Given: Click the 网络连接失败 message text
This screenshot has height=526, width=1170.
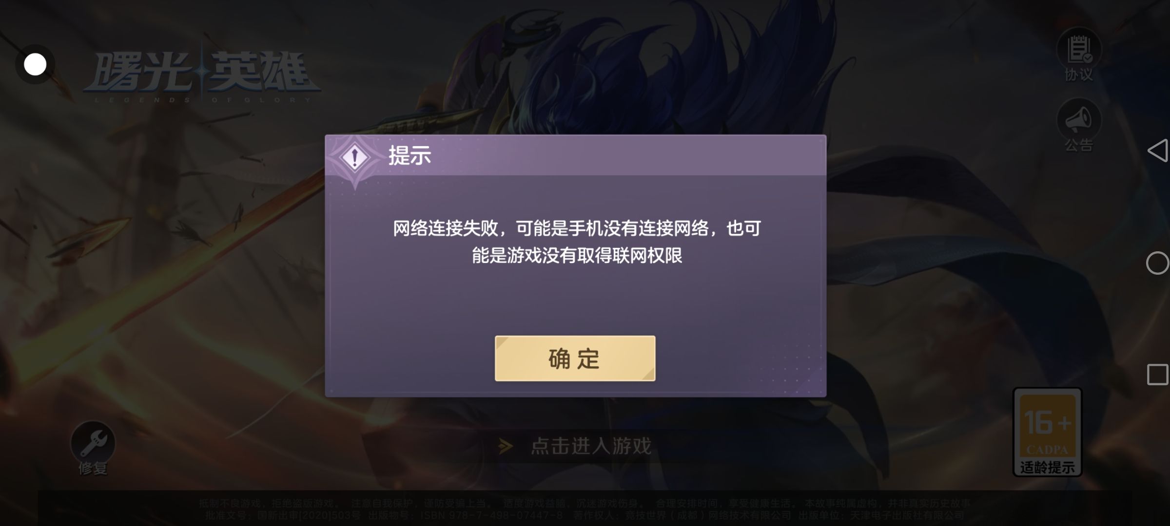Looking at the screenshot, I should pyautogui.click(x=577, y=242).
